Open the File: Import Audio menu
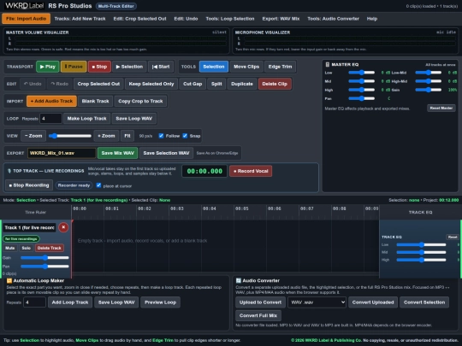 26,19
